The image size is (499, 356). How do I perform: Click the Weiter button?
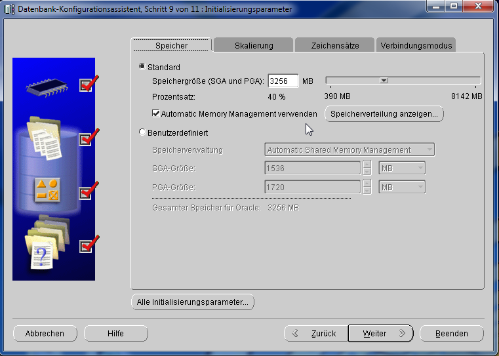(380, 333)
